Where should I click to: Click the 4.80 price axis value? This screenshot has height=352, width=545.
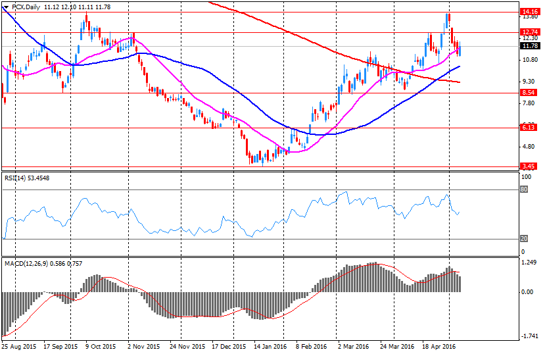[528, 146]
